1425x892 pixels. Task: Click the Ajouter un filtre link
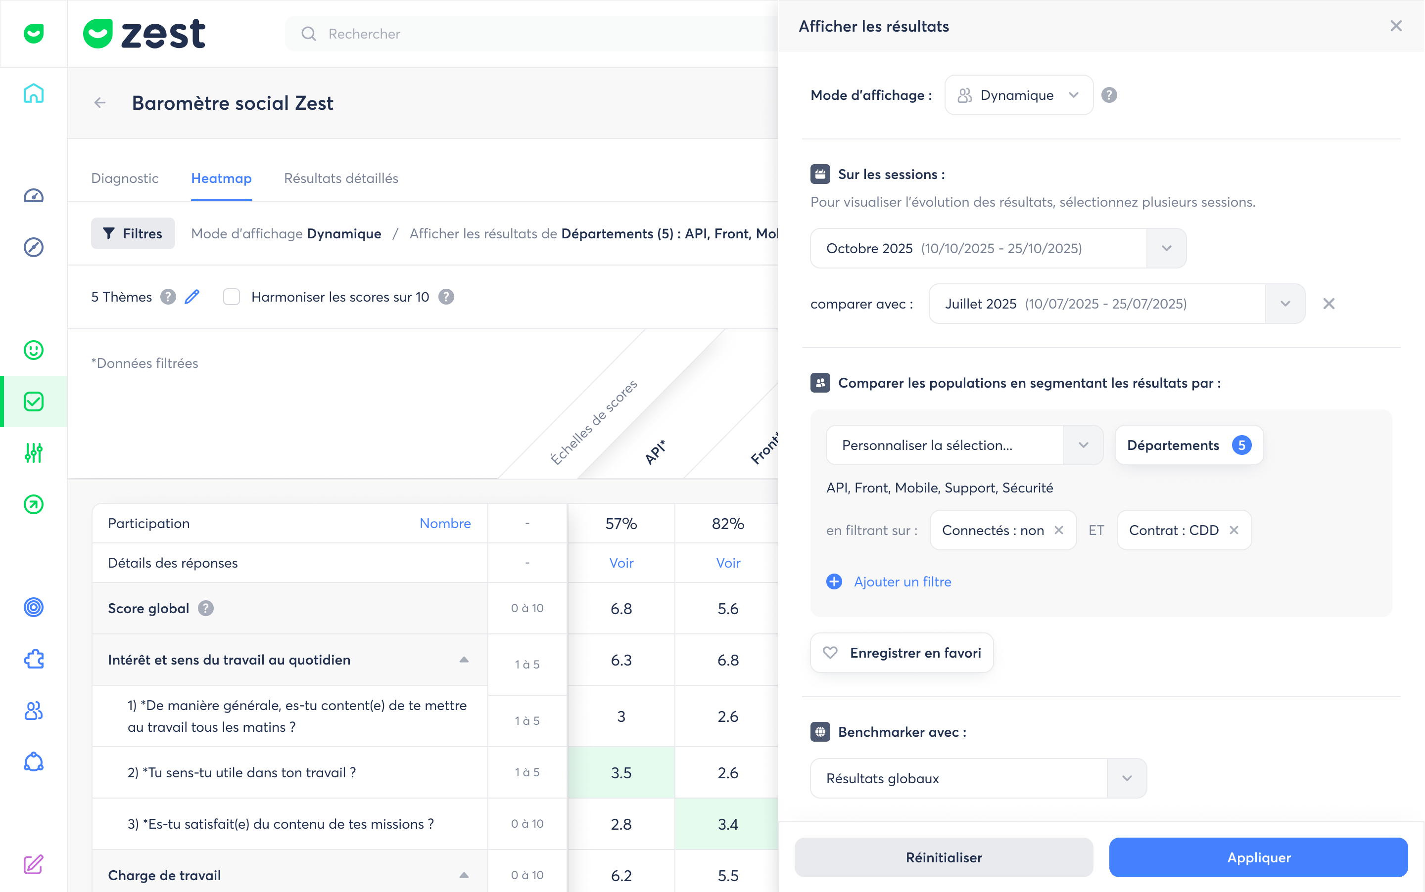coord(902,581)
